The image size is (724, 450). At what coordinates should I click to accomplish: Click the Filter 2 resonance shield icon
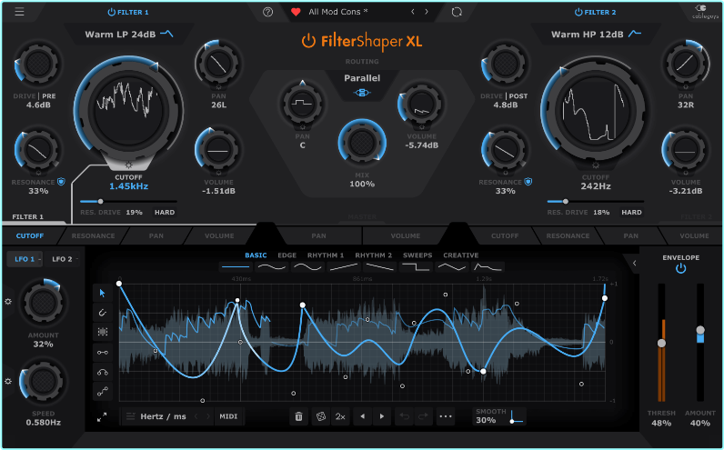[528, 182]
